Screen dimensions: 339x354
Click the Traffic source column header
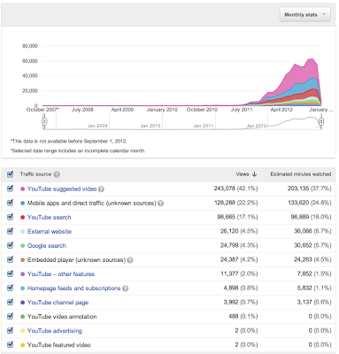35,174
